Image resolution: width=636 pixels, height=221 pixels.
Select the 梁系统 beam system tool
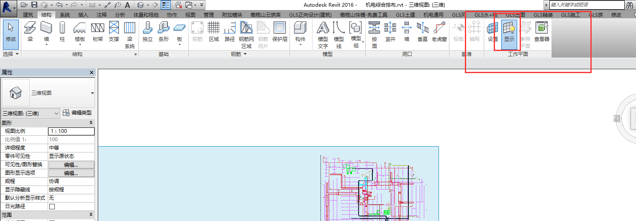tap(130, 35)
